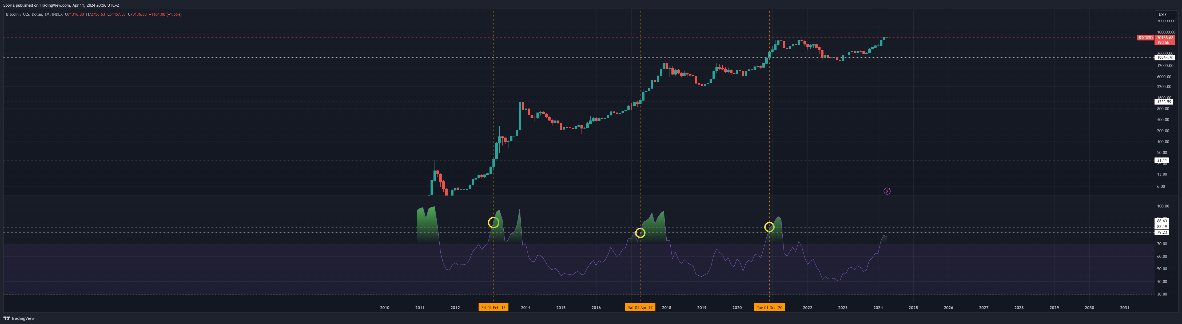Click the 3200.00 price scale value

click(x=1164, y=86)
